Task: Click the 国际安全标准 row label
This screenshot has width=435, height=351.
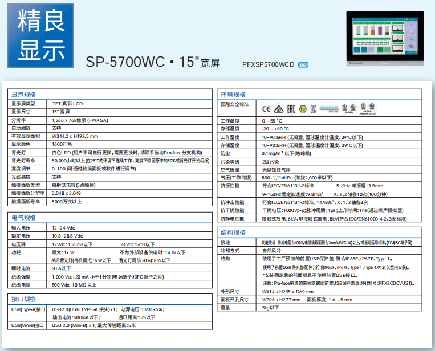Action: [235, 104]
